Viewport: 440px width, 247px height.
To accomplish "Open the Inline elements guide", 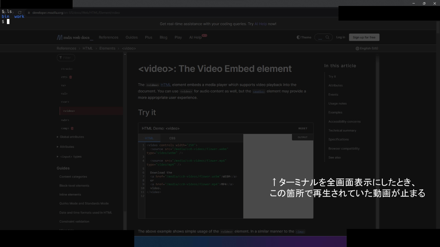I will [x=70, y=195].
